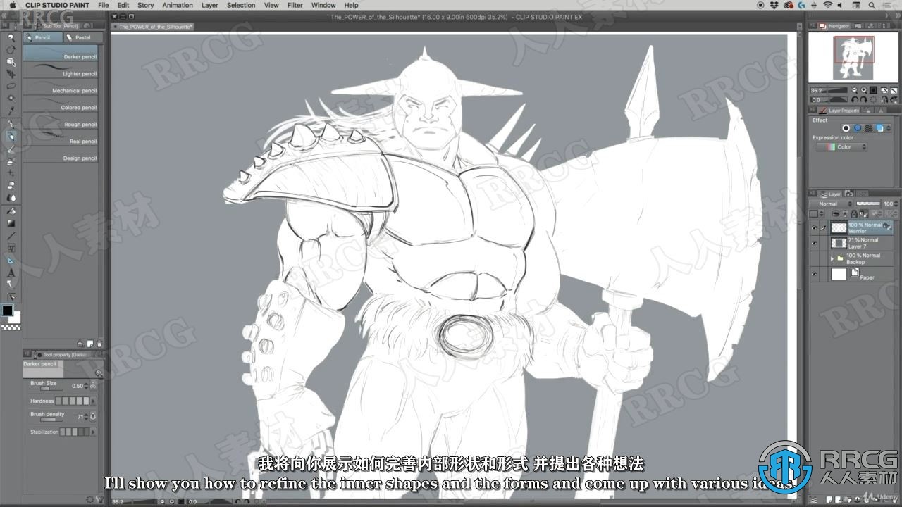
Task: Open the Animation menu
Action: click(x=178, y=5)
